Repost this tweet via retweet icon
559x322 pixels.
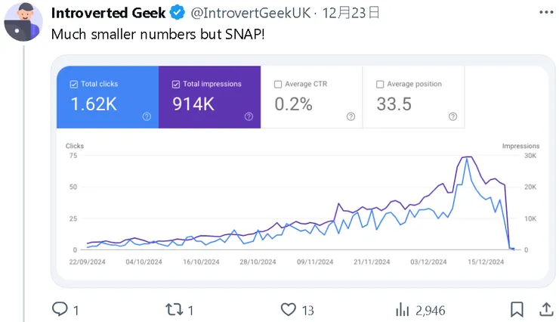[174, 309]
